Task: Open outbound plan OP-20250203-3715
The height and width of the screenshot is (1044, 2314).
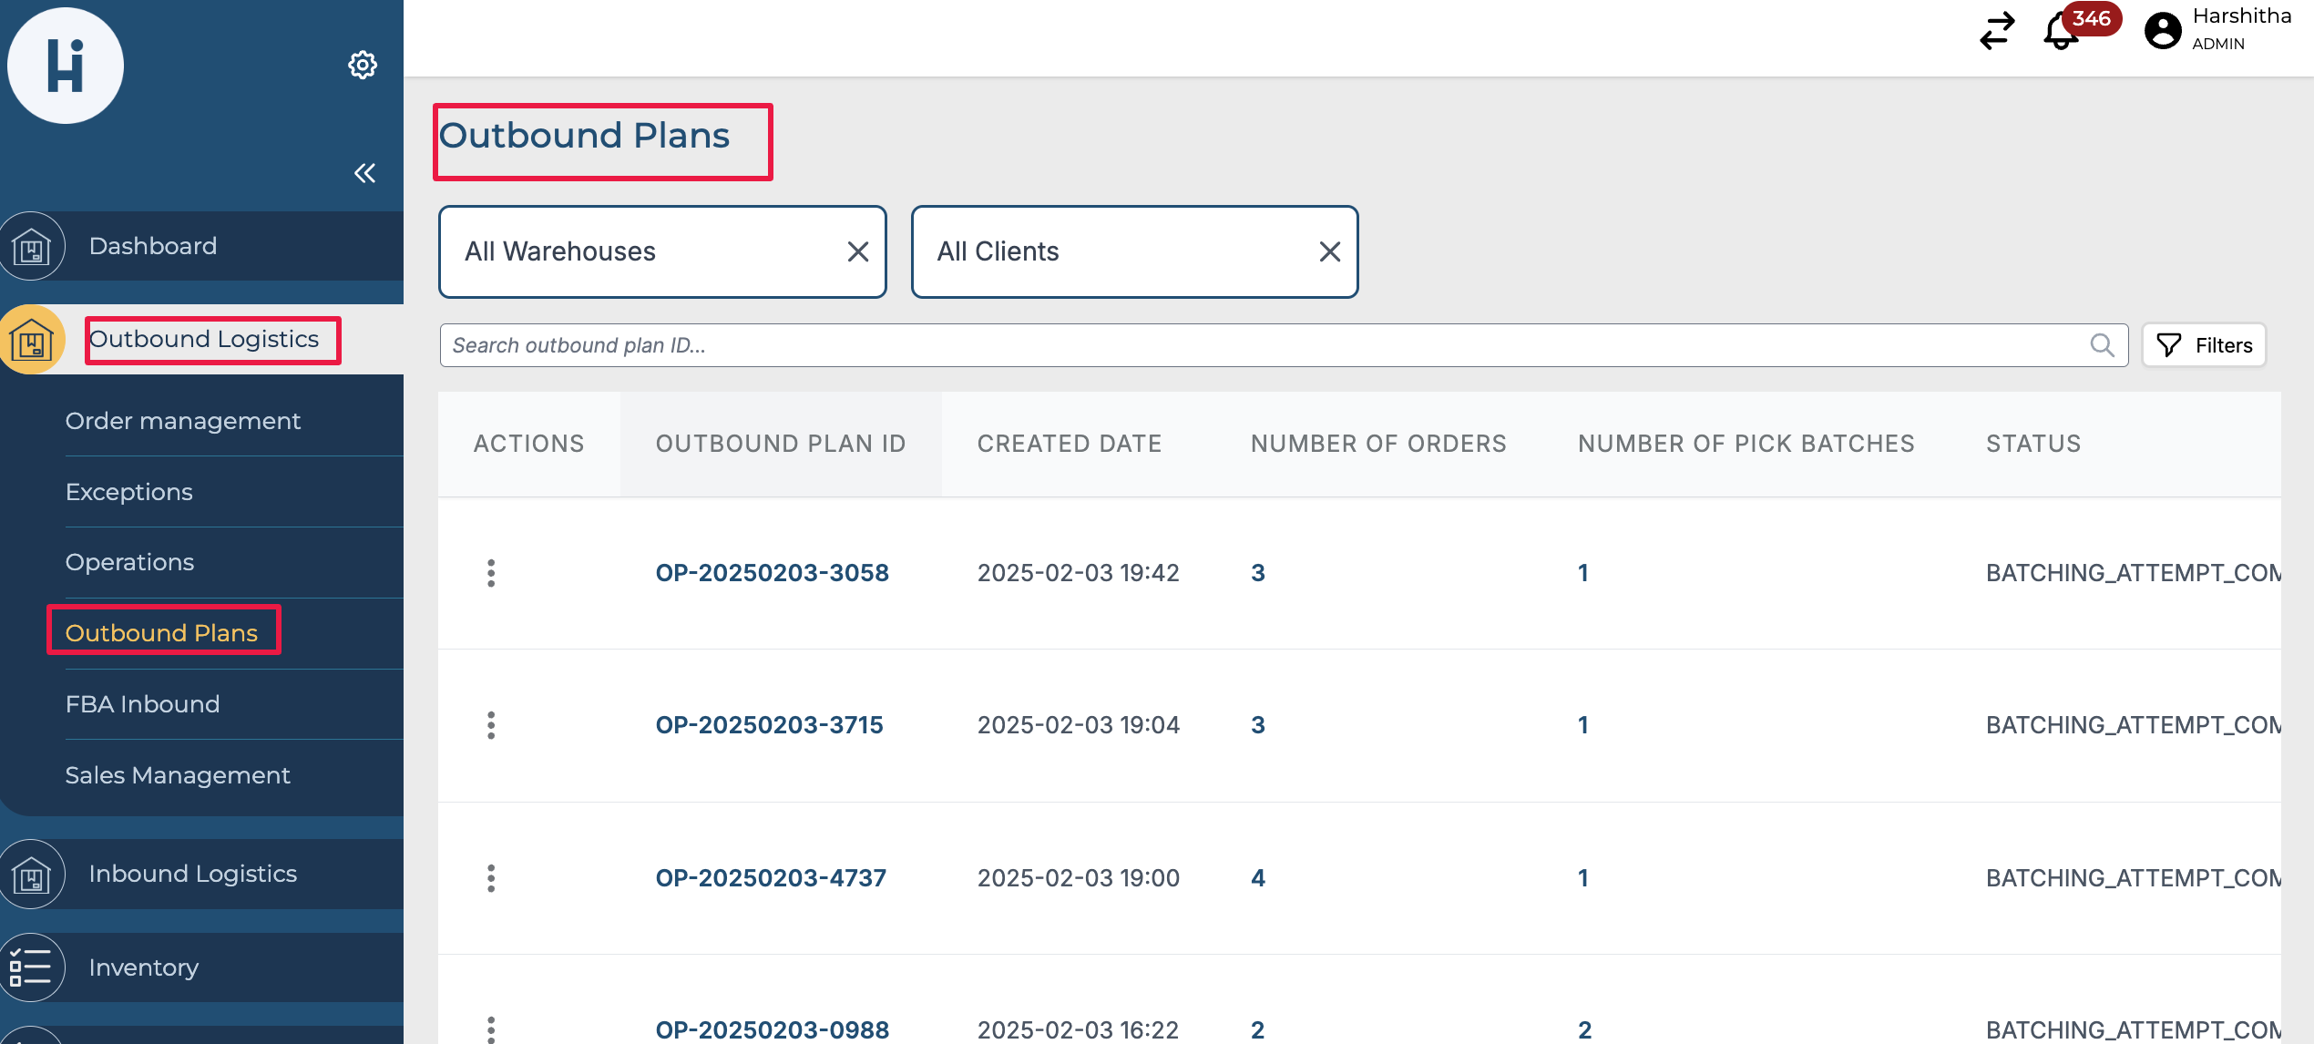Action: pyautogui.click(x=769, y=725)
